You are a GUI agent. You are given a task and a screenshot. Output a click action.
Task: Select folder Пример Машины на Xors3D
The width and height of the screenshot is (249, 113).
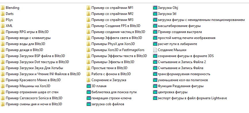coord(26,86)
